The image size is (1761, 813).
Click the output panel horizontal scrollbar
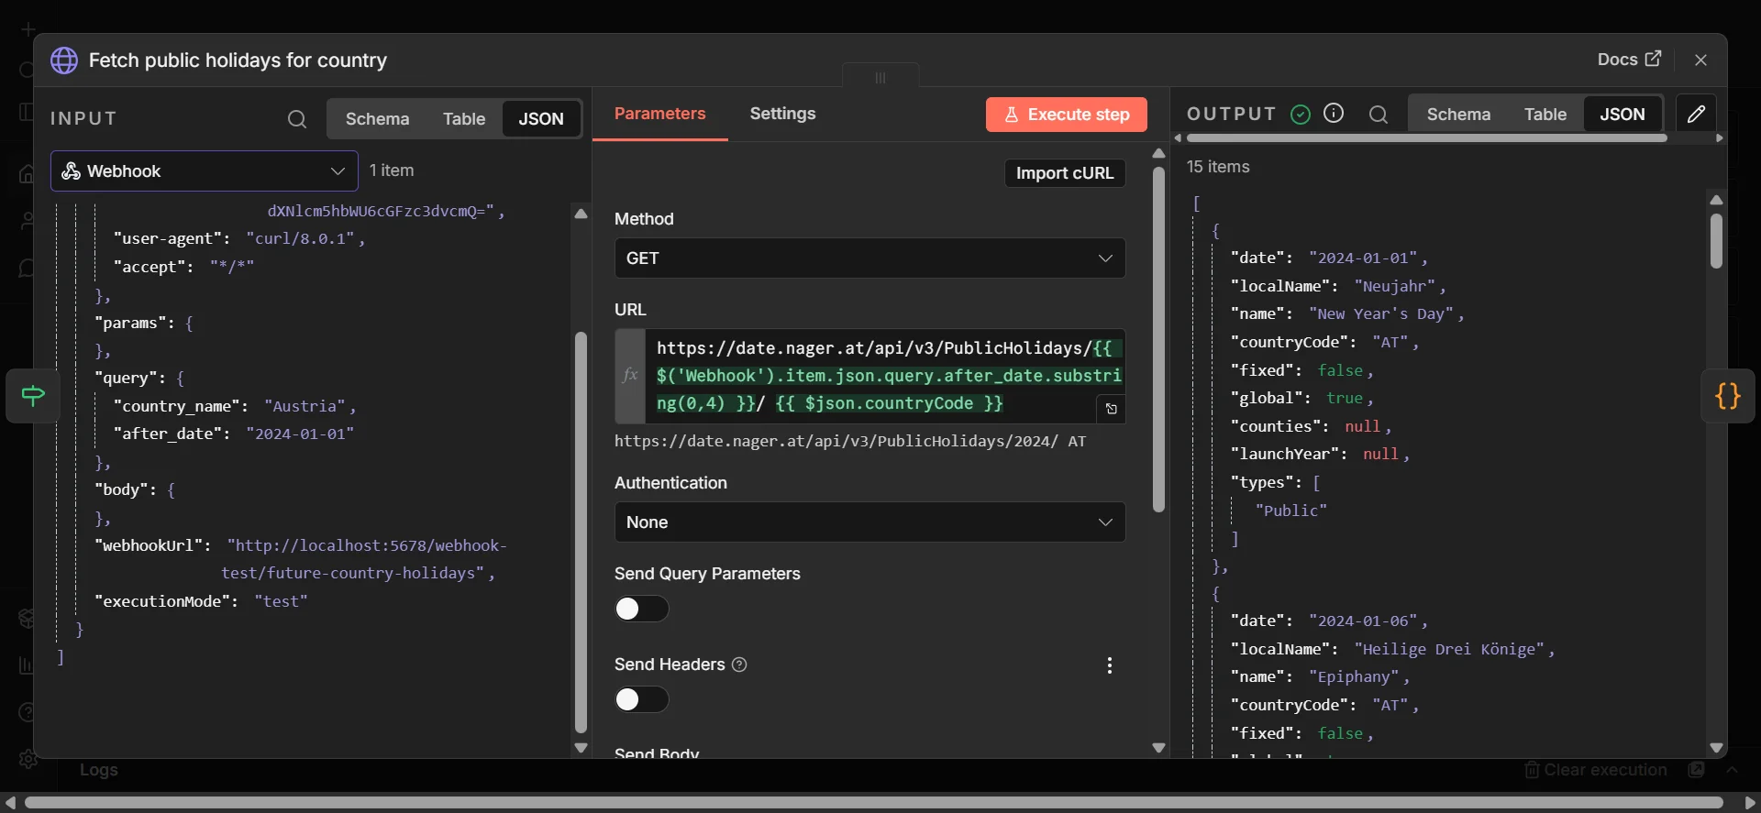point(1426,138)
